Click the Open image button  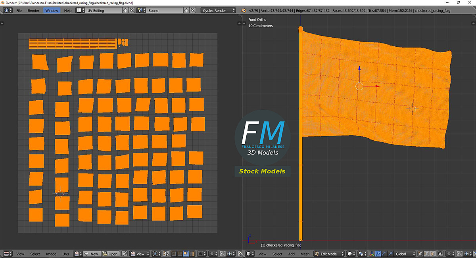110,254
